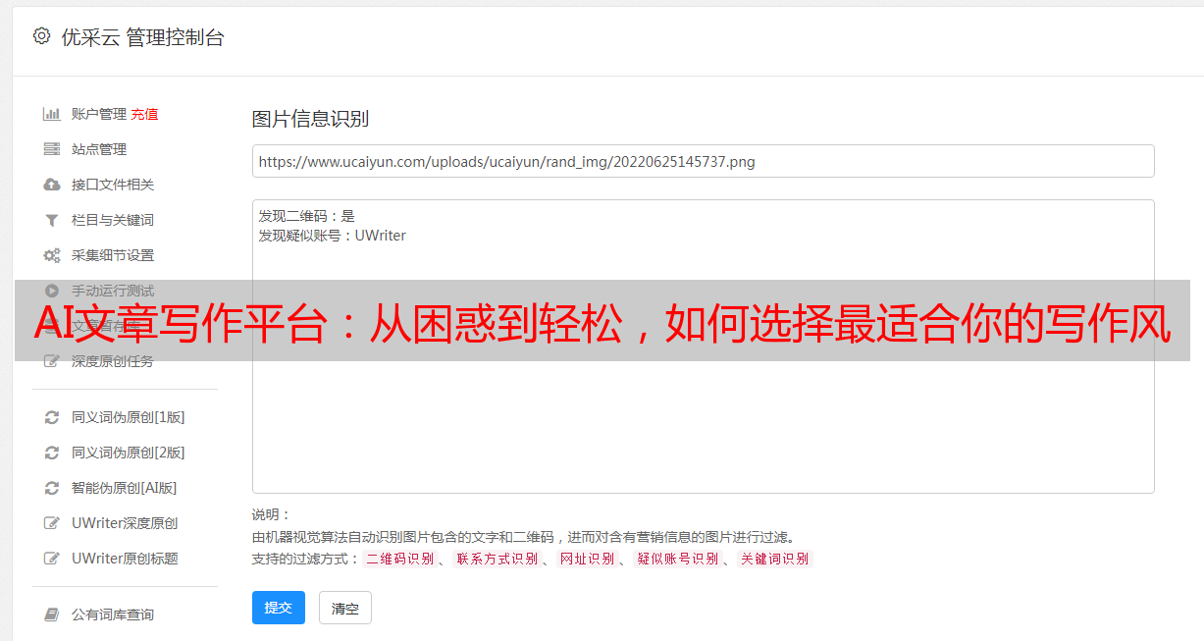The image size is (1204, 641).
Task: Click the edit icon for UWriter深度原创
Action: tap(52, 523)
